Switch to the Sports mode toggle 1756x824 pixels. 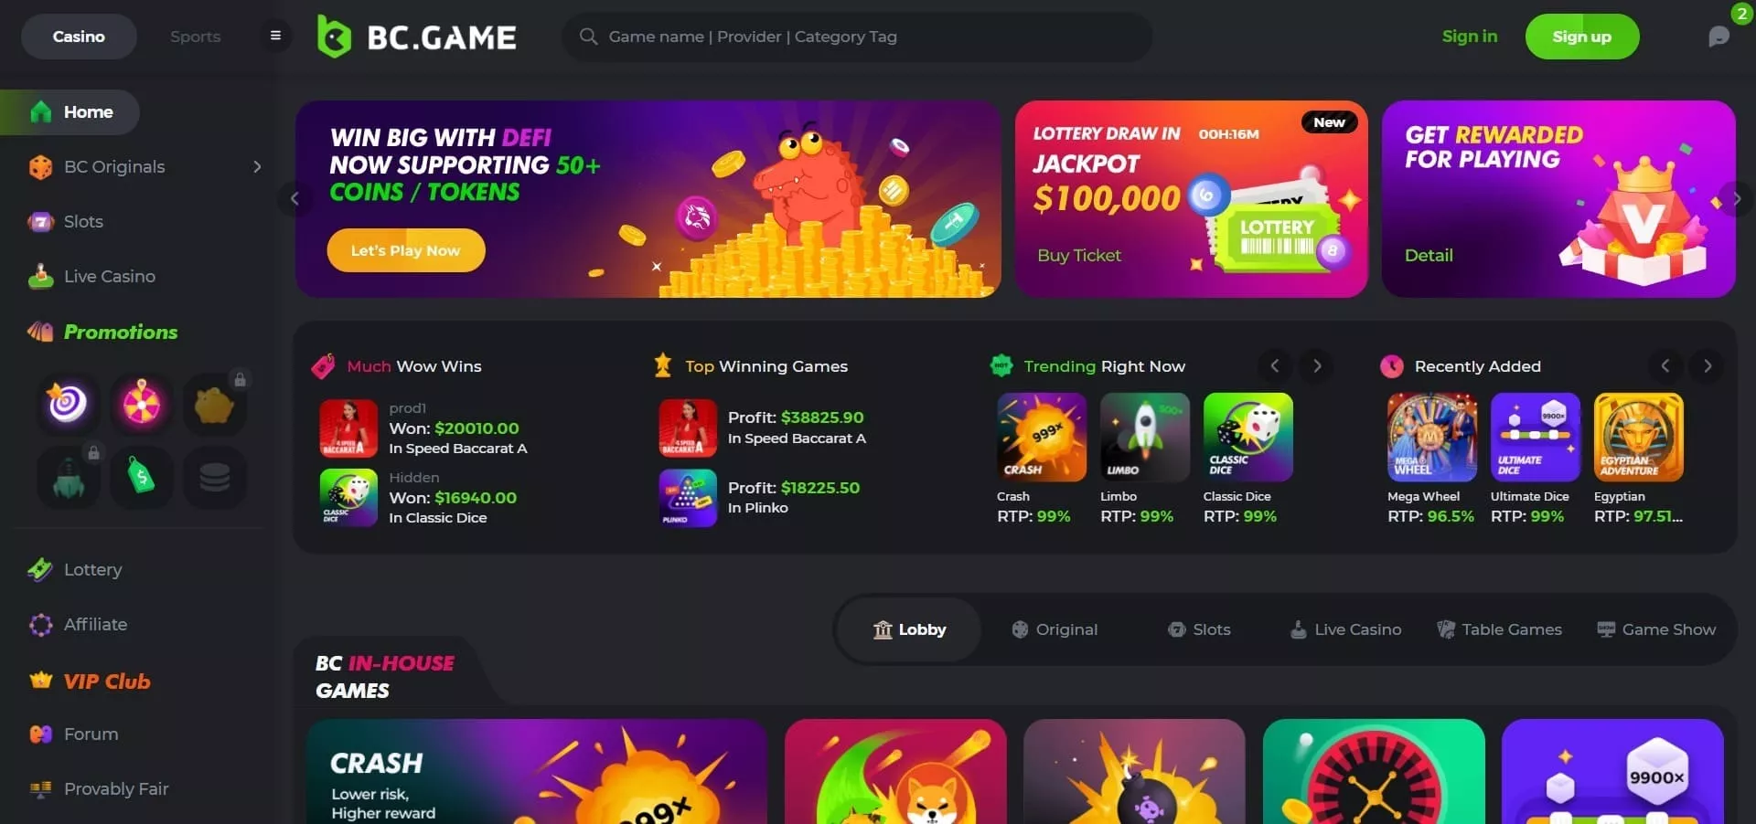[195, 37]
